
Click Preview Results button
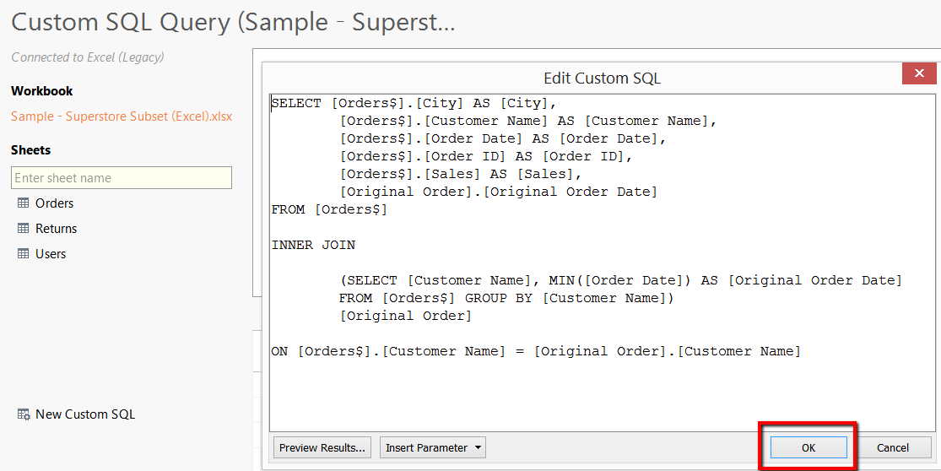click(x=322, y=447)
